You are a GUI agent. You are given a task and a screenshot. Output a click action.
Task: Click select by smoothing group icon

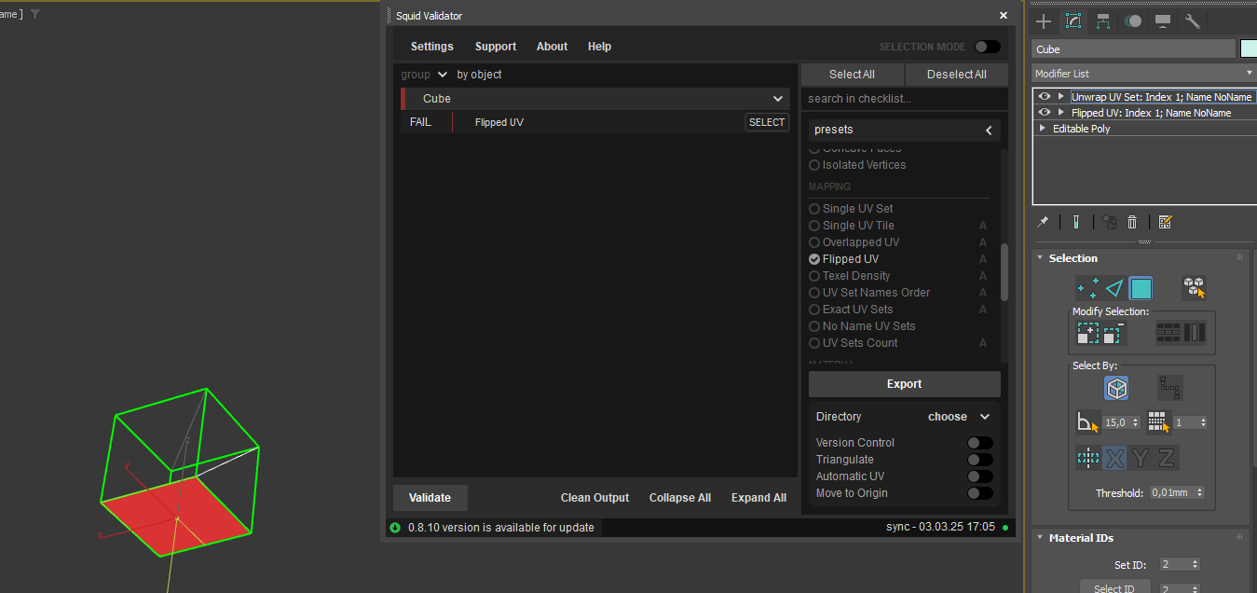[x=1158, y=422]
